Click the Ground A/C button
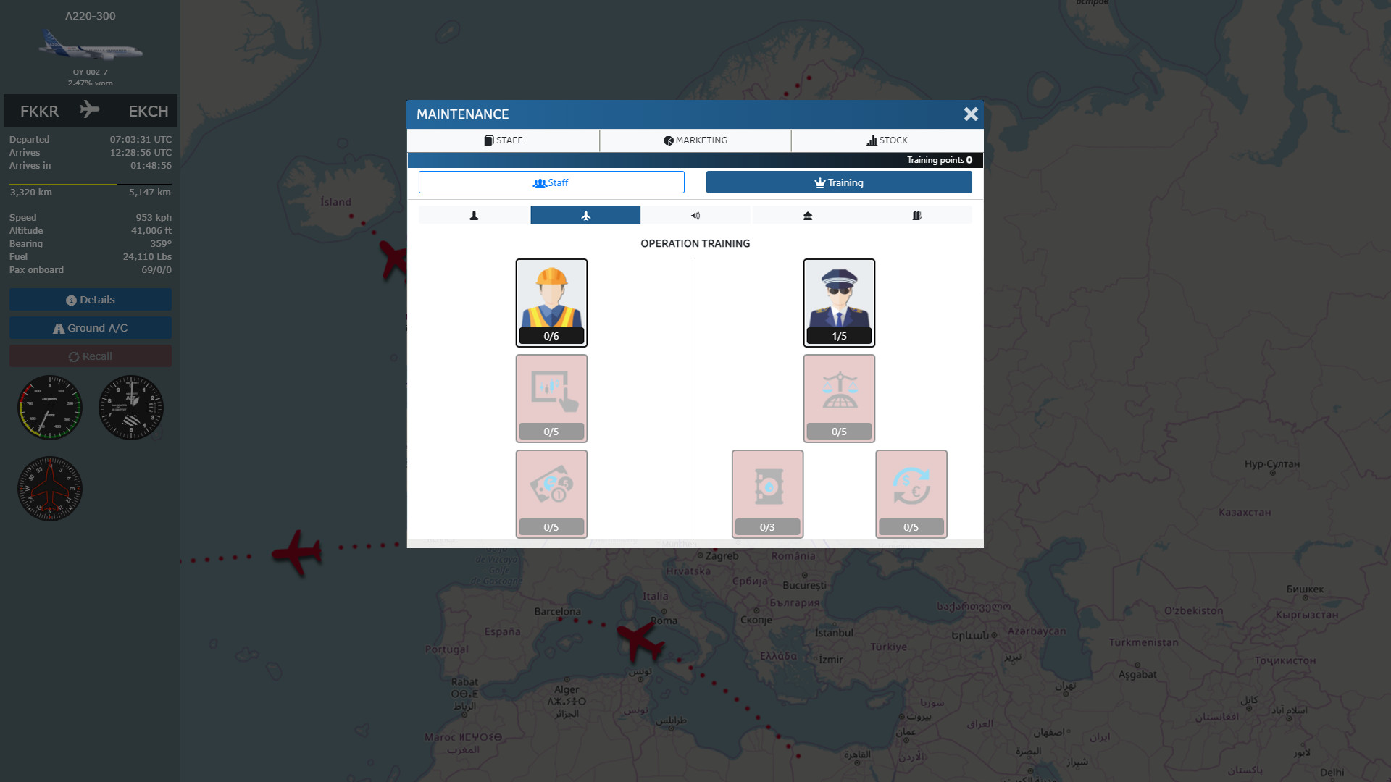 coord(90,327)
